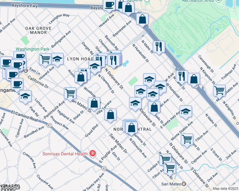Select the San Mateo train station icon
The image size is (239, 191).
(x=184, y=184)
